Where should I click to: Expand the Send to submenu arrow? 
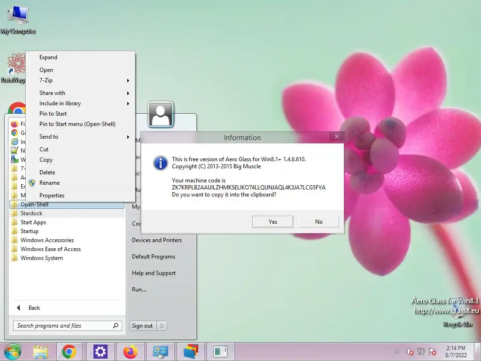[x=128, y=137]
